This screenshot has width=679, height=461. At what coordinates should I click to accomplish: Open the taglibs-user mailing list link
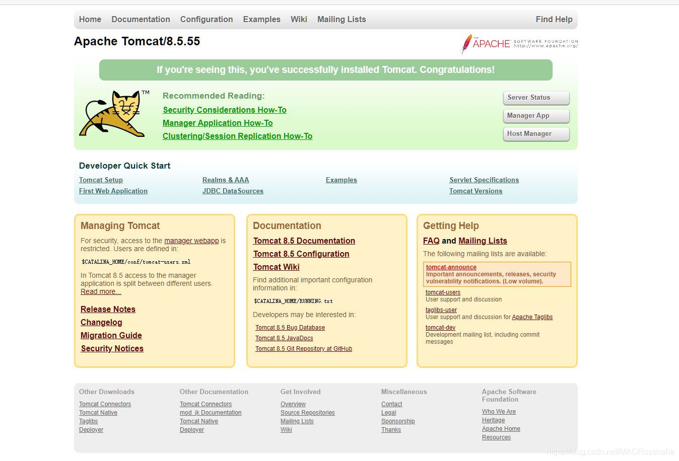(x=441, y=310)
